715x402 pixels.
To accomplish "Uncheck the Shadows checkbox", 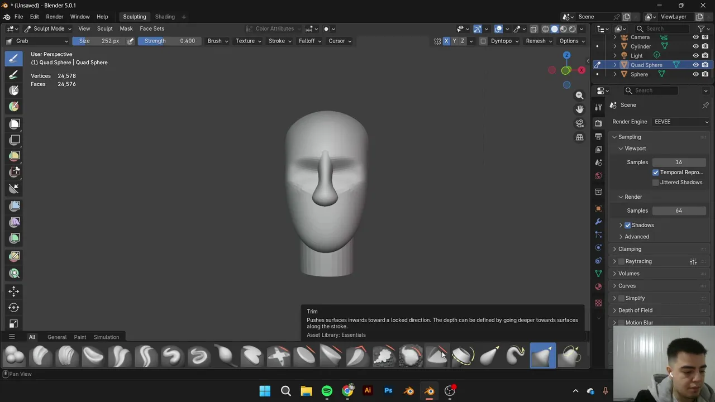I will click(628, 225).
